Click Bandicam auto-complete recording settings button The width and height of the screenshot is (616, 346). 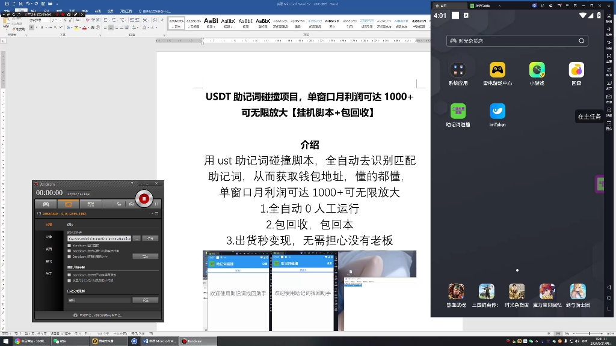pyautogui.click(x=146, y=300)
